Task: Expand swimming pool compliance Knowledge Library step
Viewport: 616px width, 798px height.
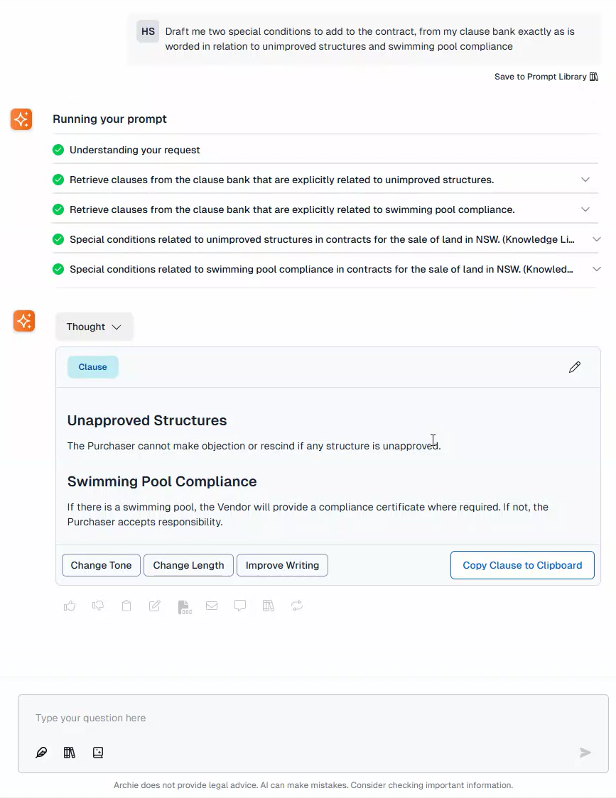Action: tap(597, 269)
